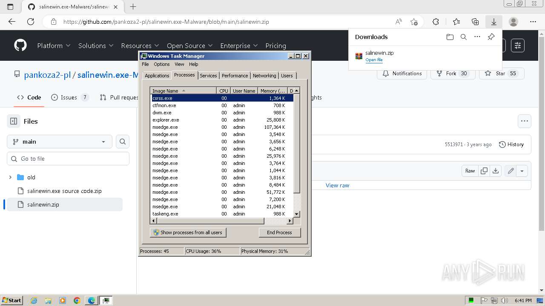Image resolution: width=545 pixels, height=306 pixels.
Task: Open Task Manager View menu
Action: pos(179,64)
